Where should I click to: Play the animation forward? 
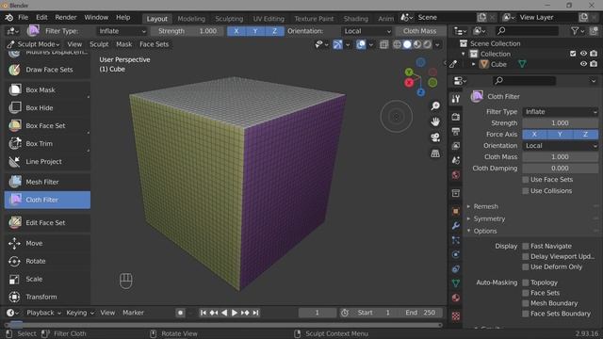coord(235,313)
